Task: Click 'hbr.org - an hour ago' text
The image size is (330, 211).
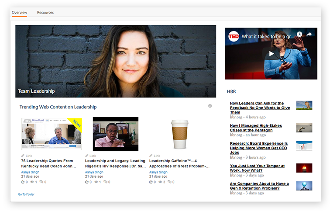Action: pos(248,135)
